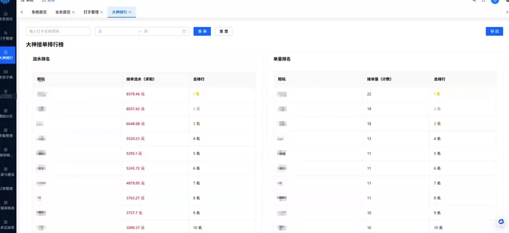Click the 单量排名 section title
This screenshot has height=233, width=509.
pyautogui.click(x=282, y=59)
